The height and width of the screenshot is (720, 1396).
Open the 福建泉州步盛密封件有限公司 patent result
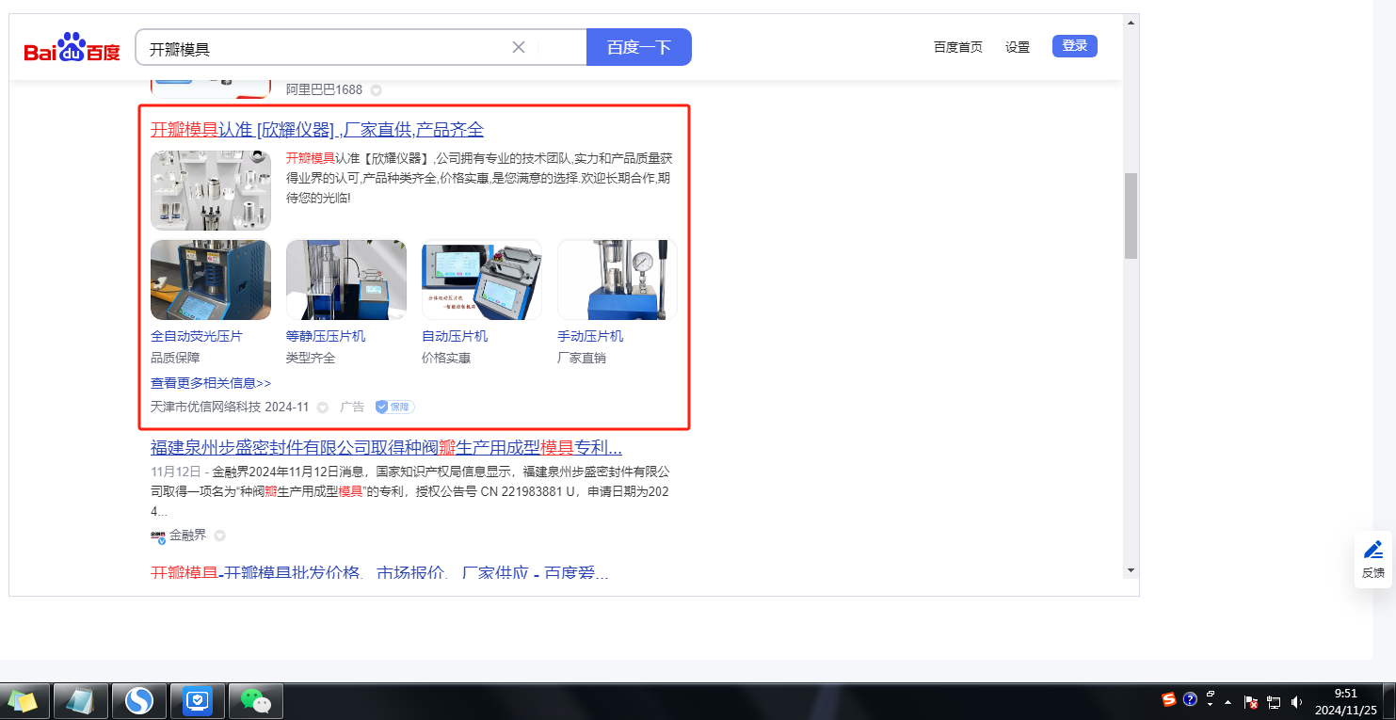pos(386,447)
